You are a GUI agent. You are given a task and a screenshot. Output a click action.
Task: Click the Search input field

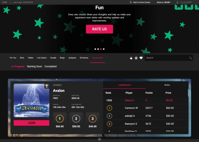coord(169,58)
